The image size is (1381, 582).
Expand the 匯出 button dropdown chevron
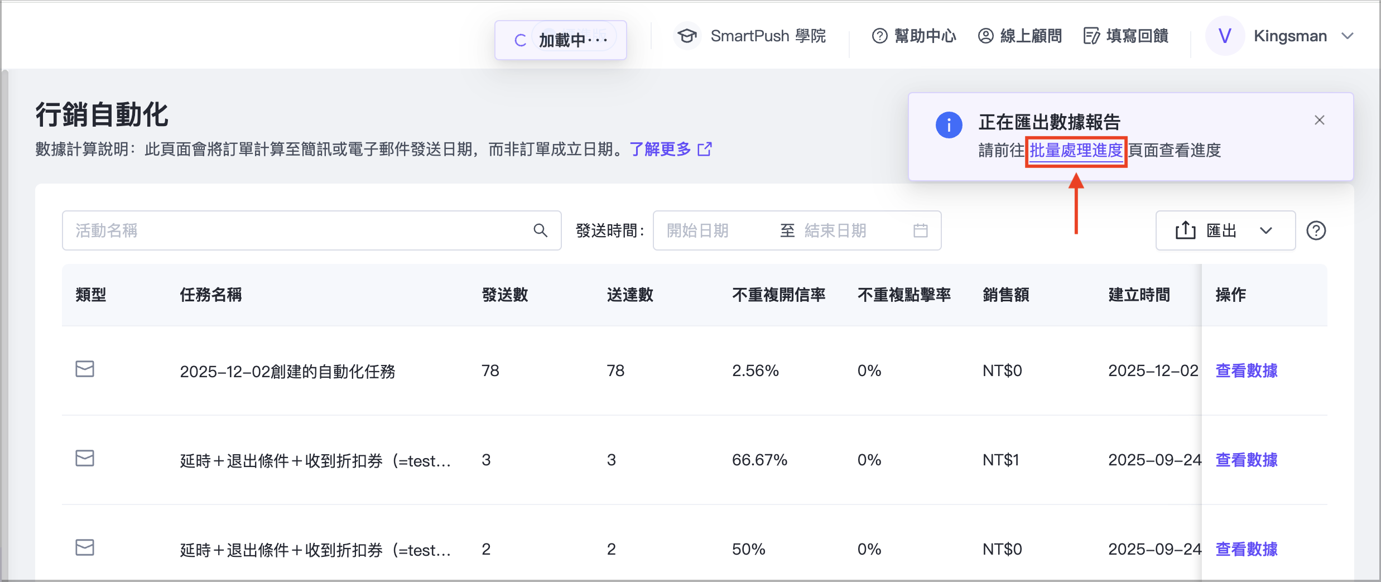(x=1266, y=230)
